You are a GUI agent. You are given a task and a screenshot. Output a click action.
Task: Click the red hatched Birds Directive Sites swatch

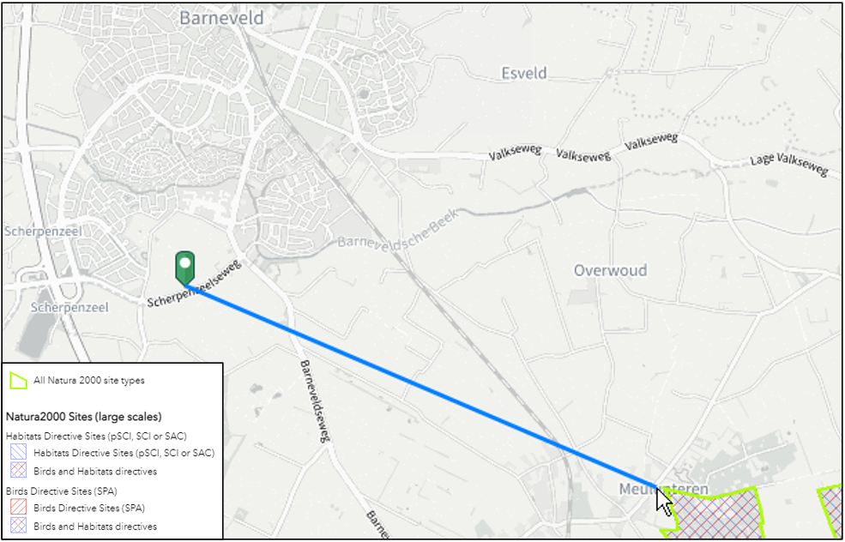pos(18,508)
